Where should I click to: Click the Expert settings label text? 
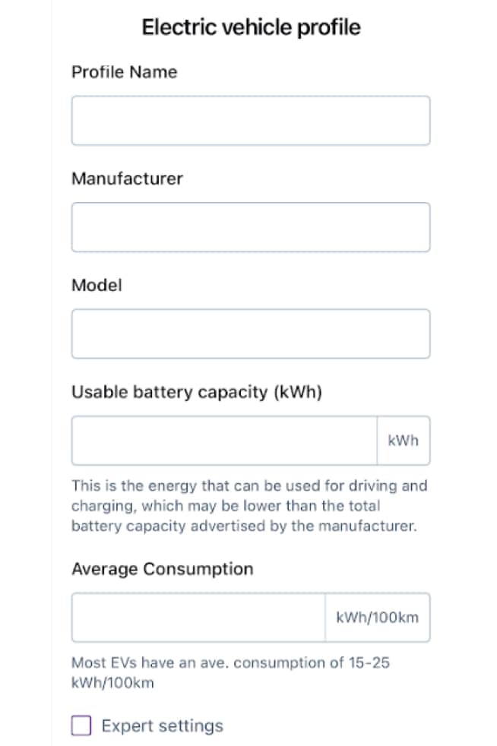(x=163, y=726)
